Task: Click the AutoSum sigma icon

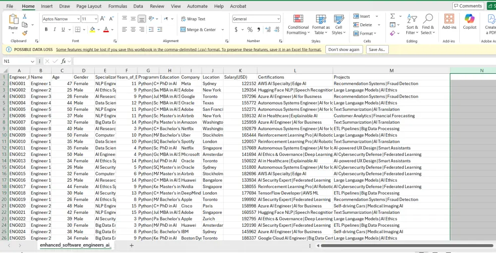Action: click(392, 16)
